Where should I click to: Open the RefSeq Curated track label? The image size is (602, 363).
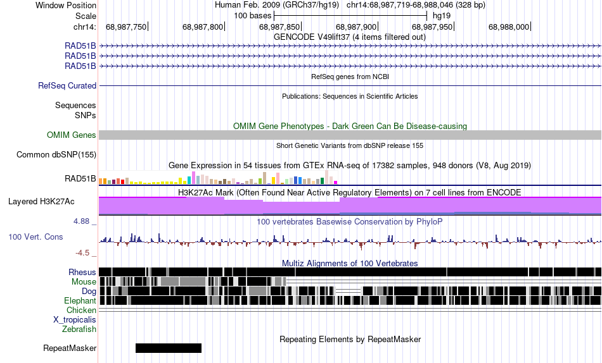tap(67, 85)
